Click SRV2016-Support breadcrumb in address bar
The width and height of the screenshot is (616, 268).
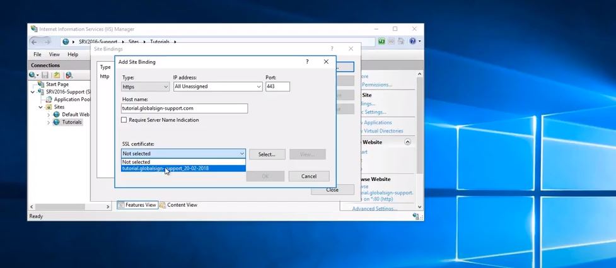pyautogui.click(x=98, y=42)
